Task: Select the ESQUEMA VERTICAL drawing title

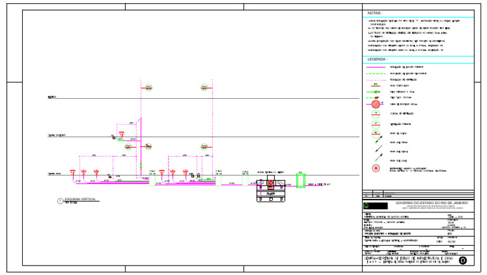Action: pyautogui.click(x=80, y=199)
